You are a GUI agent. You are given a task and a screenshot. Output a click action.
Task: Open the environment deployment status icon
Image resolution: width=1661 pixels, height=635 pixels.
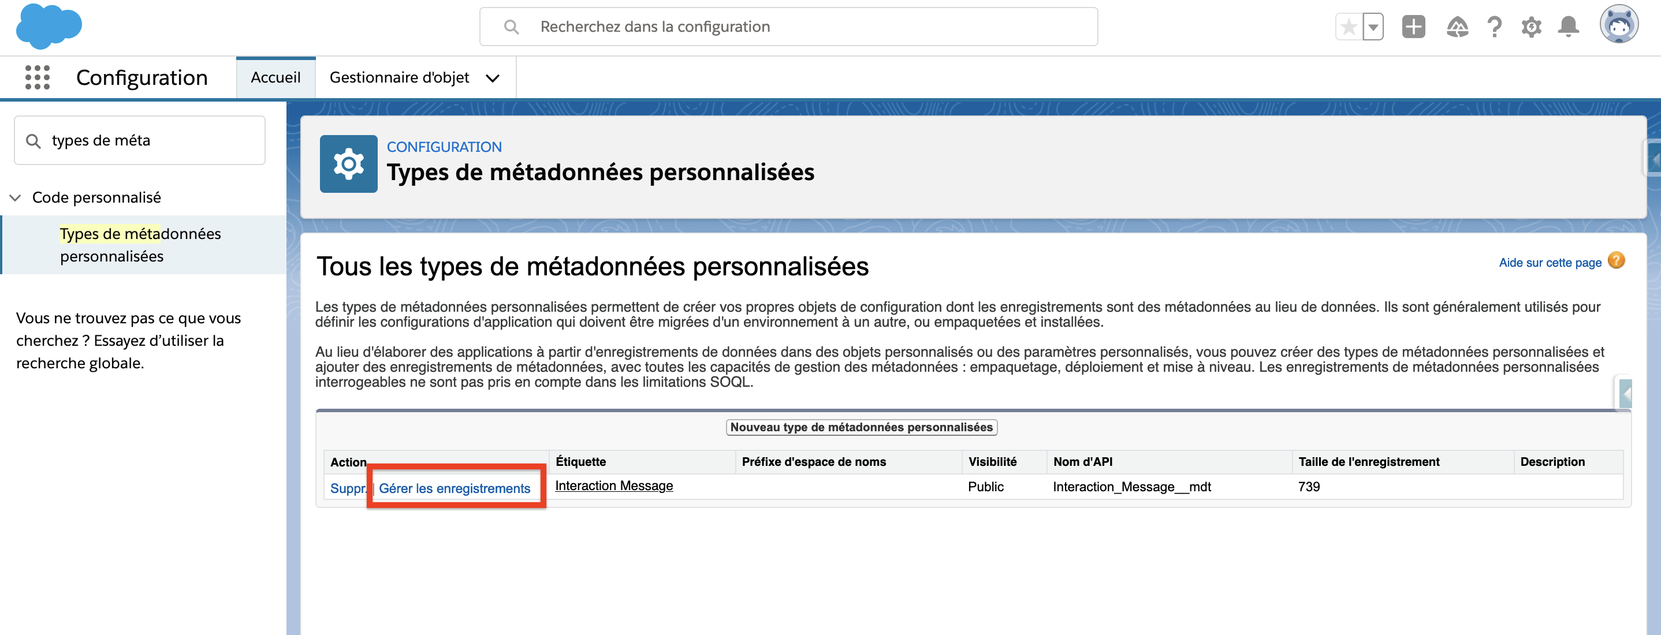[x=1457, y=27]
